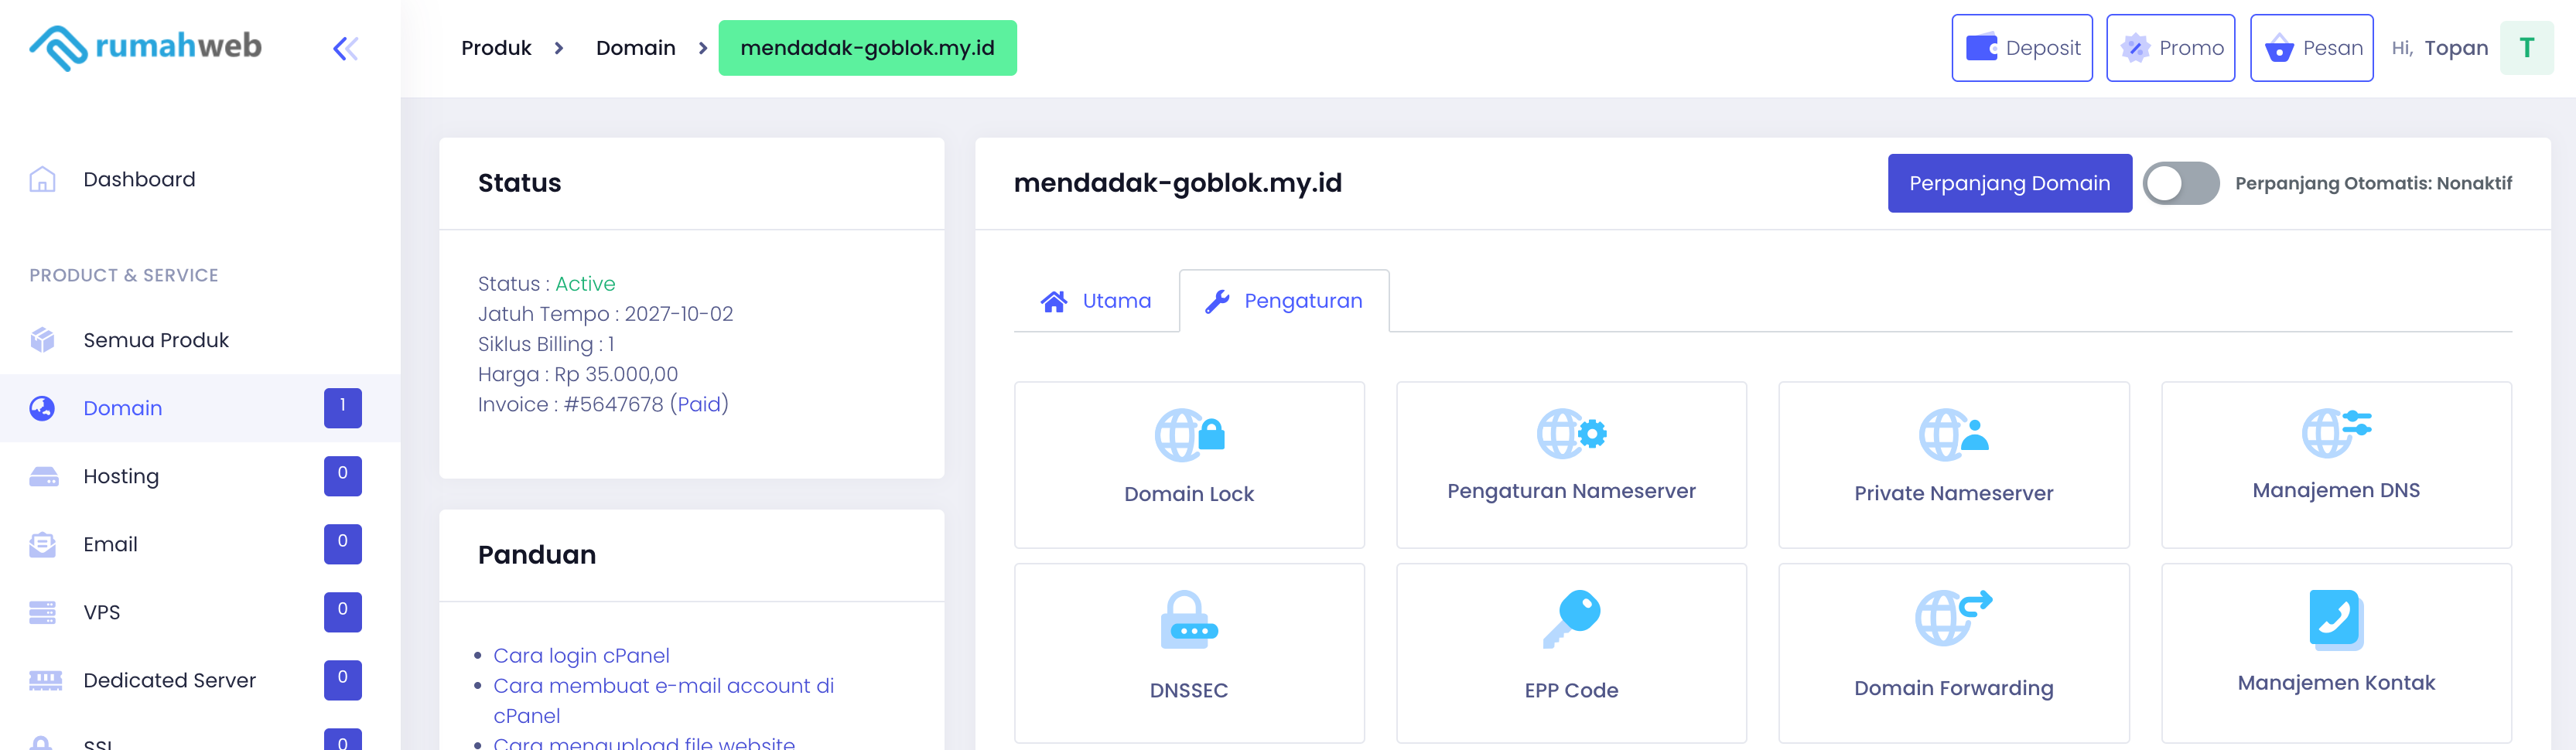Open DNSSEC padlock icon
This screenshot has width=2576, height=750.
point(1189,619)
